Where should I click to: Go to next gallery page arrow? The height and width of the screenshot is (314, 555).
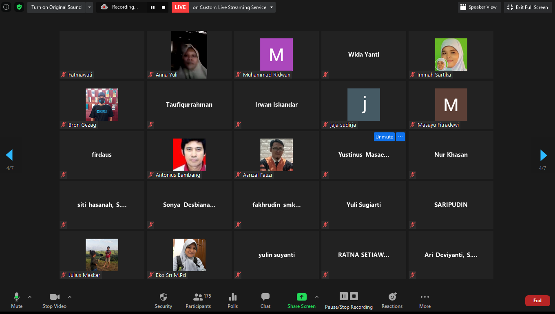[543, 155]
